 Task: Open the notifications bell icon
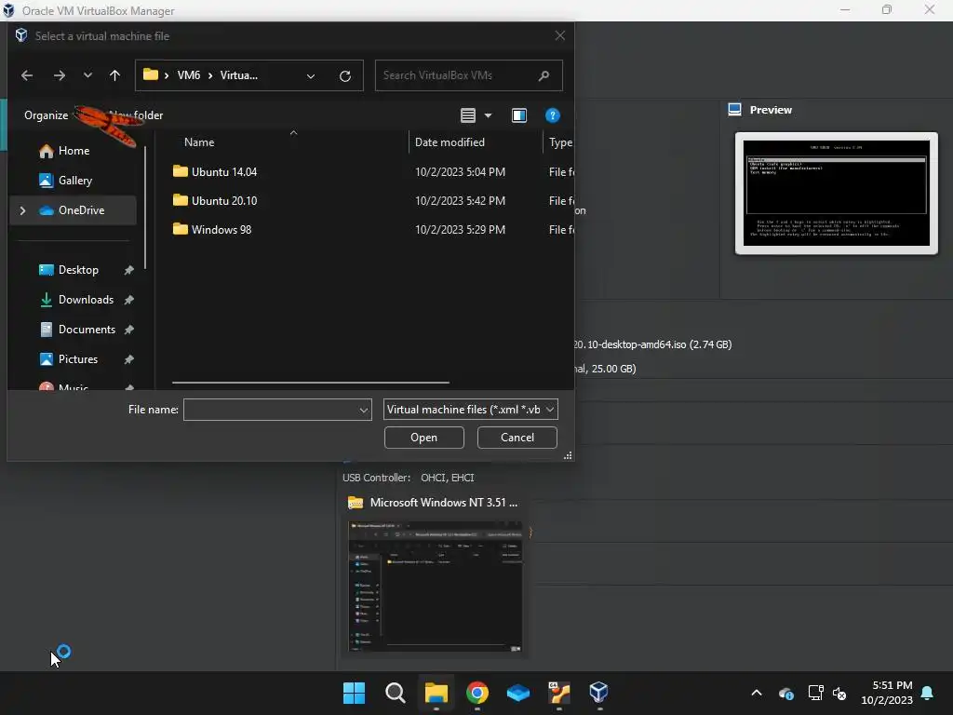point(928,693)
